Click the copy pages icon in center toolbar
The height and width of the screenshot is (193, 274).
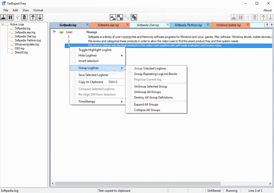click(134, 17)
